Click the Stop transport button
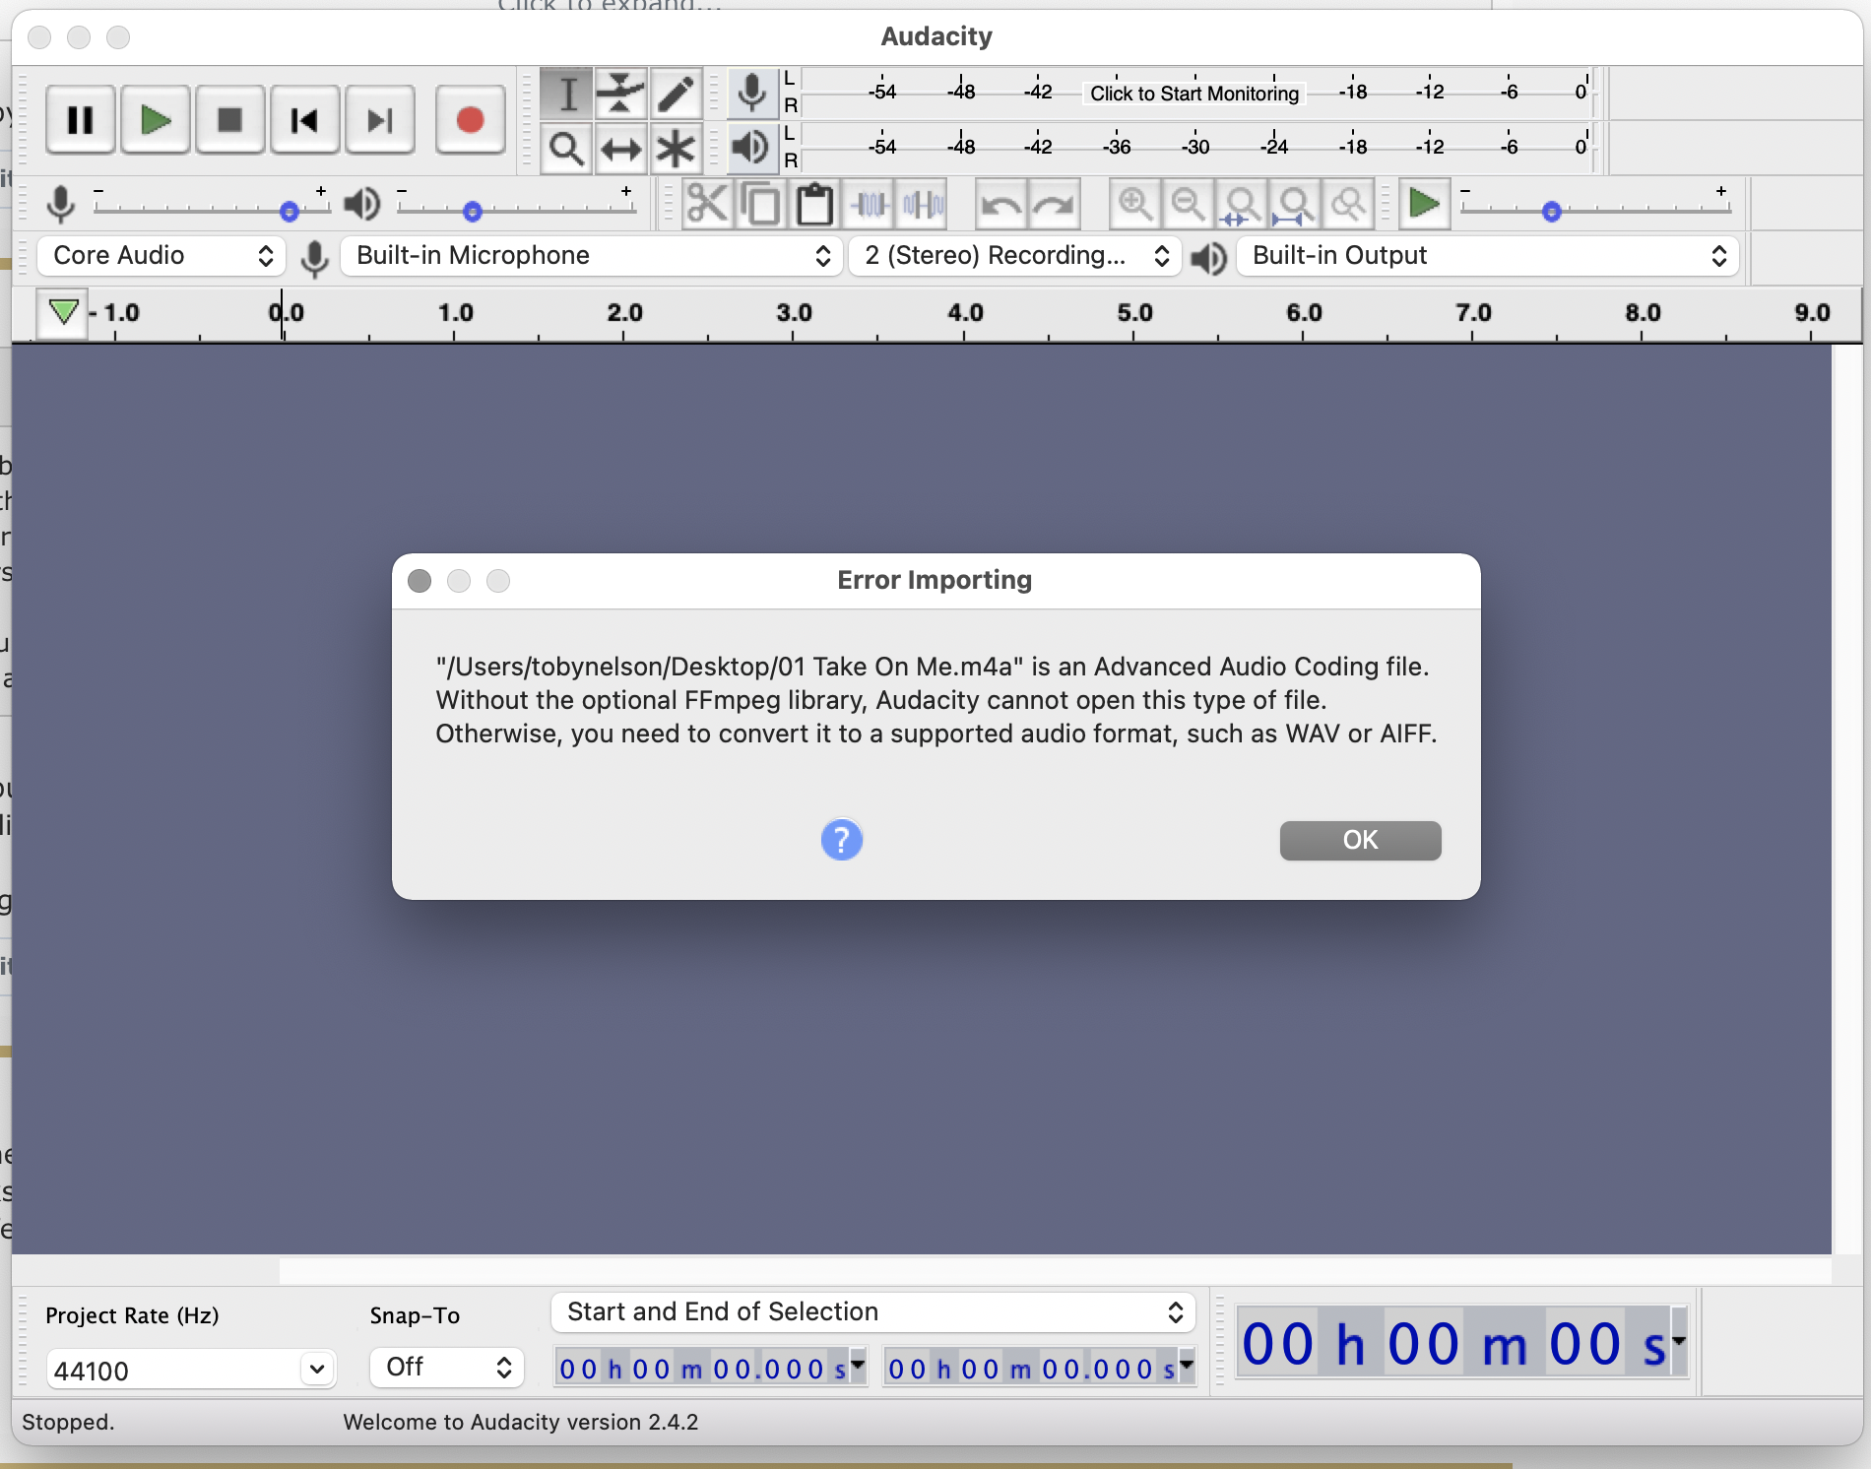 click(229, 120)
